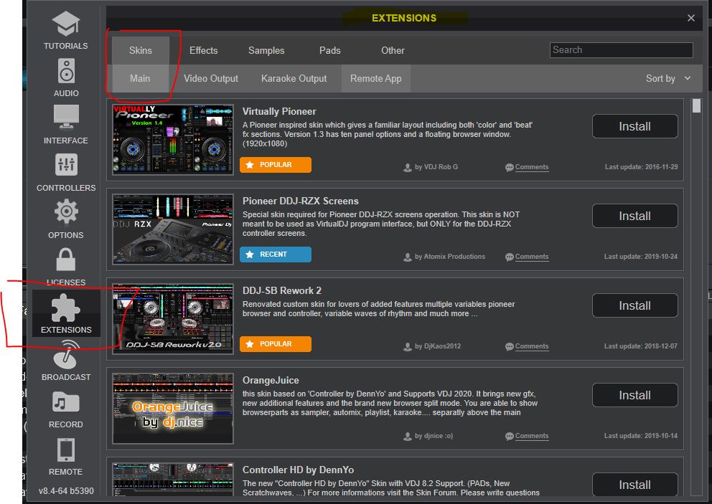Click the 'DDJ-SB Rework 2' title
This screenshot has height=504, width=712.
coord(282,291)
